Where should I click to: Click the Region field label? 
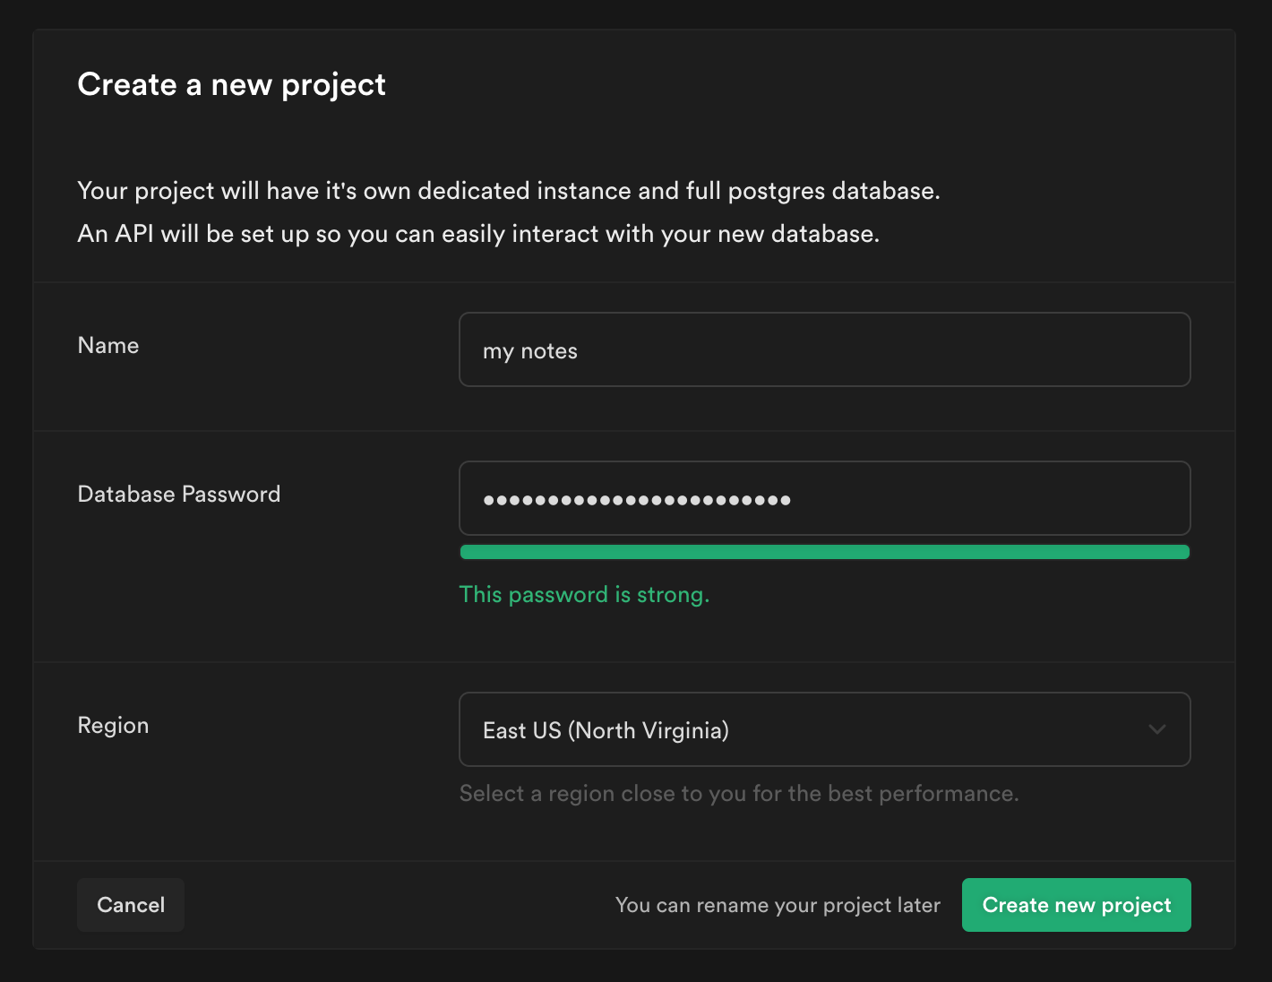tap(113, 725)
